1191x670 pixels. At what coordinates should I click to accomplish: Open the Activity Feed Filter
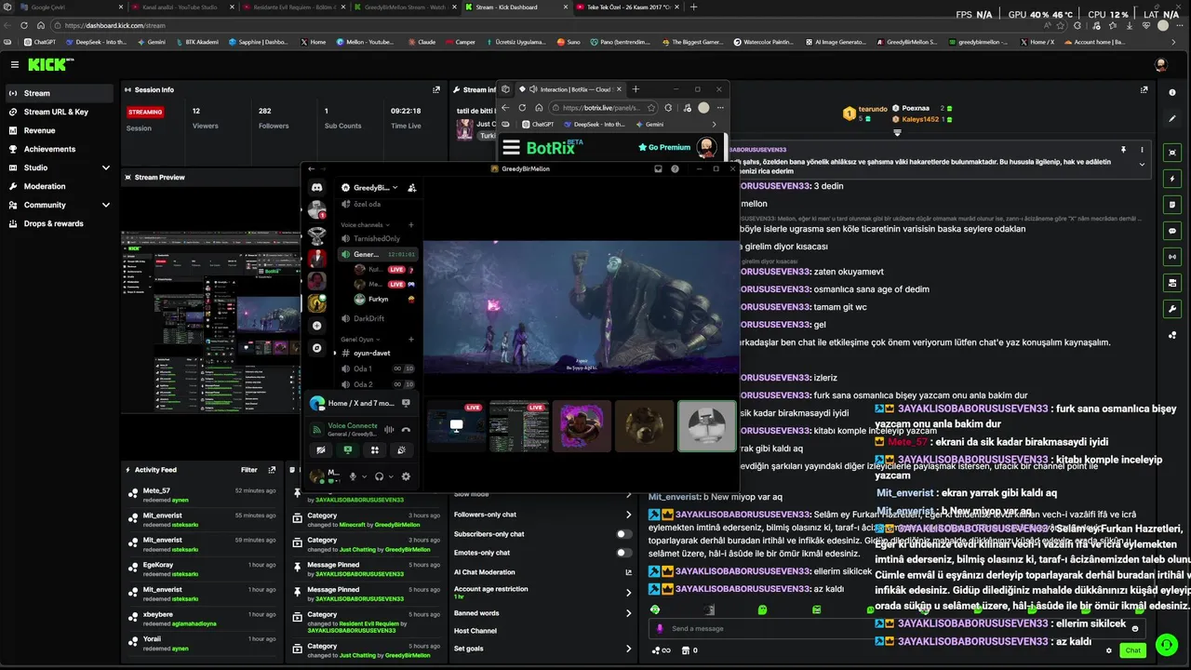(x=249, y=470)
